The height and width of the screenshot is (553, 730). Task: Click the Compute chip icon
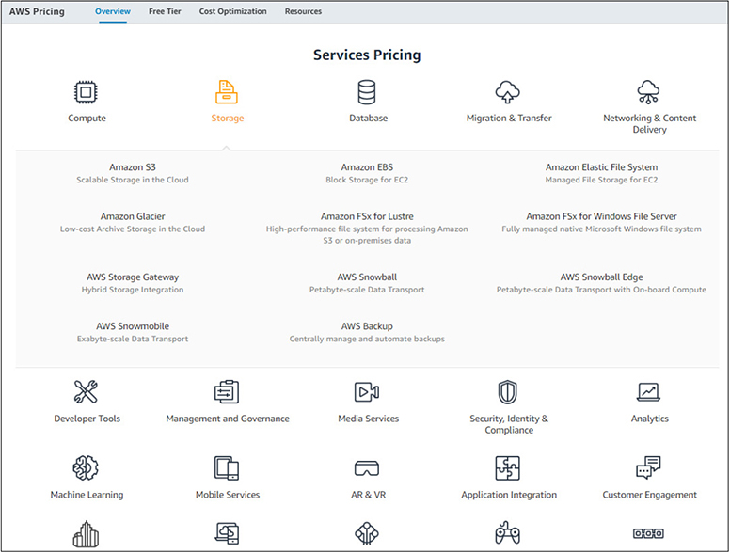[x=87, y=92]
